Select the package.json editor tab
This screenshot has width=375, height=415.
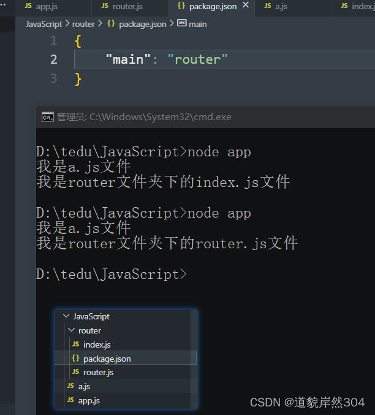pos(213,6)
